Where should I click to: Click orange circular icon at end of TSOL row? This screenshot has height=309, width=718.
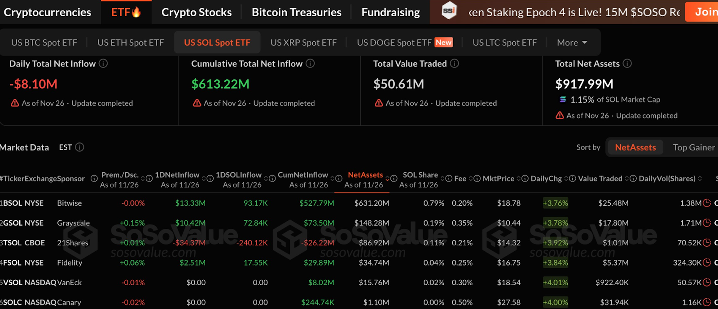[x=707, y=243]
